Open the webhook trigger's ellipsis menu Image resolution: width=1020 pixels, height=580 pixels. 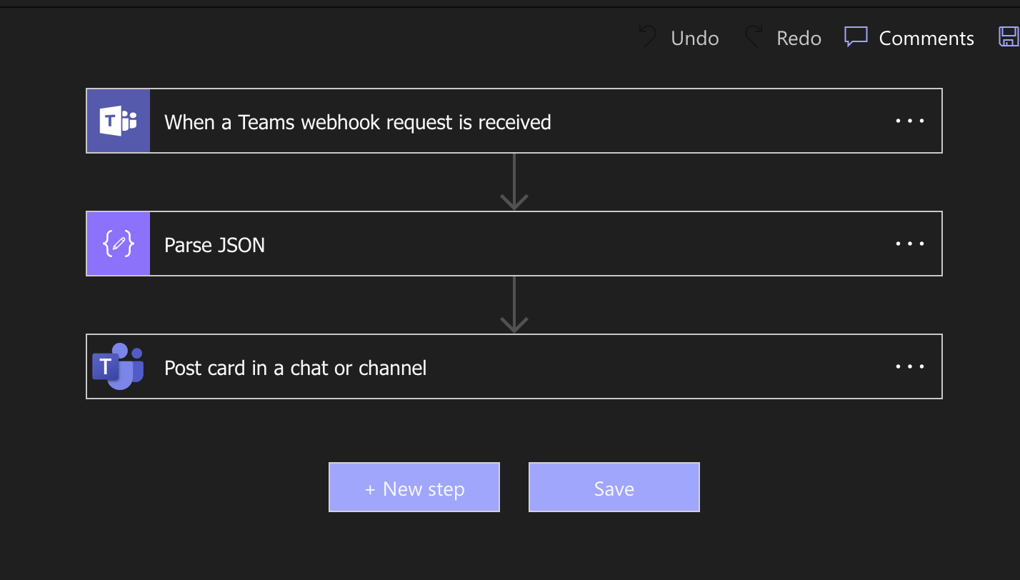point(910,121)
